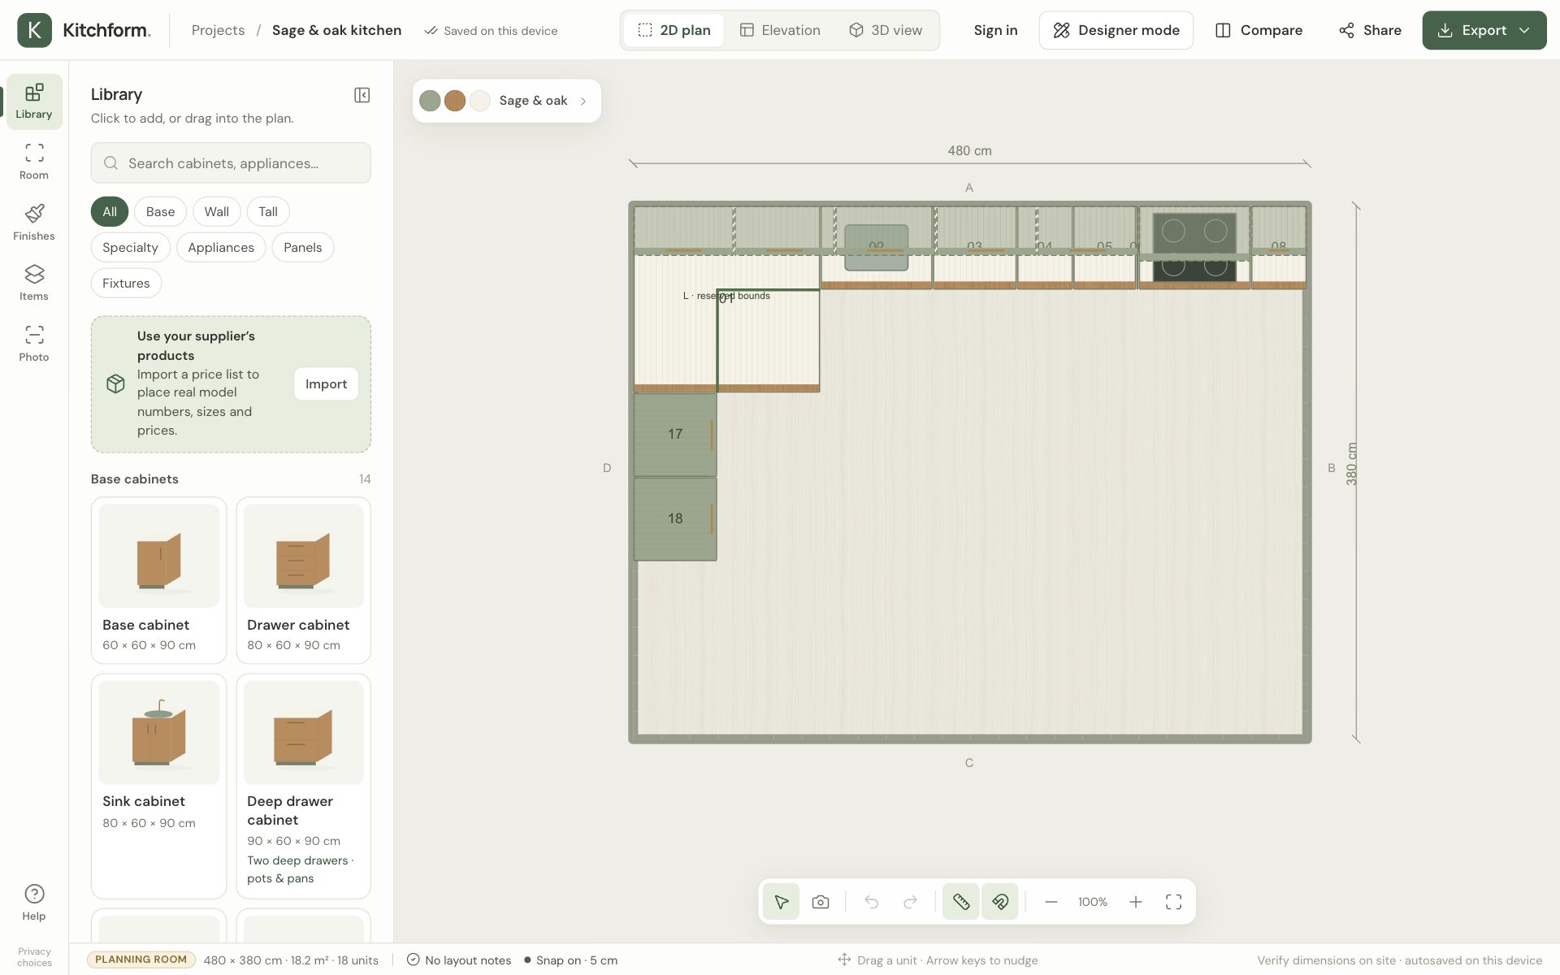Open the Items sidebar panel
This screenshot has width=1560, height=975.
tap(34, 283)
